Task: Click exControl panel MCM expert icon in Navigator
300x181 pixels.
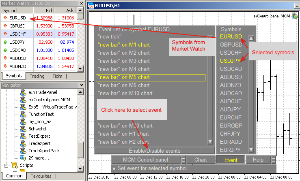Action: pos(23,100)
